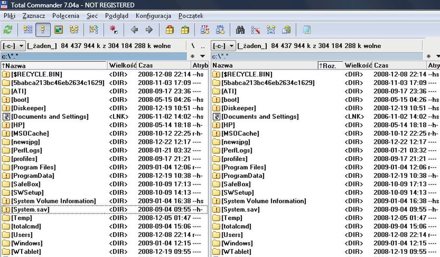The width and height of the screenshot is (440, 257).
Task: Switch to Brief view mode
Action: coord(28,30)
